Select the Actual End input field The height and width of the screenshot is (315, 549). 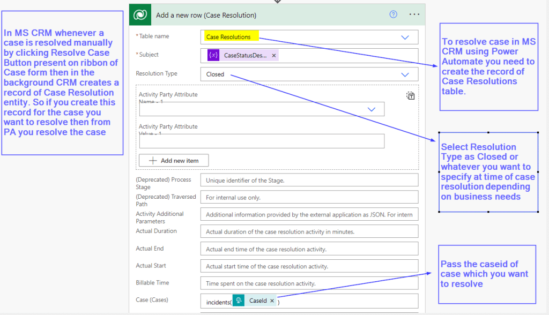(309, 249)
